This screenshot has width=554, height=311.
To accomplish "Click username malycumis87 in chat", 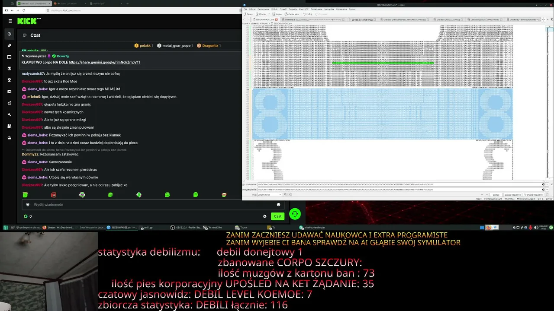I will point(33,73).
